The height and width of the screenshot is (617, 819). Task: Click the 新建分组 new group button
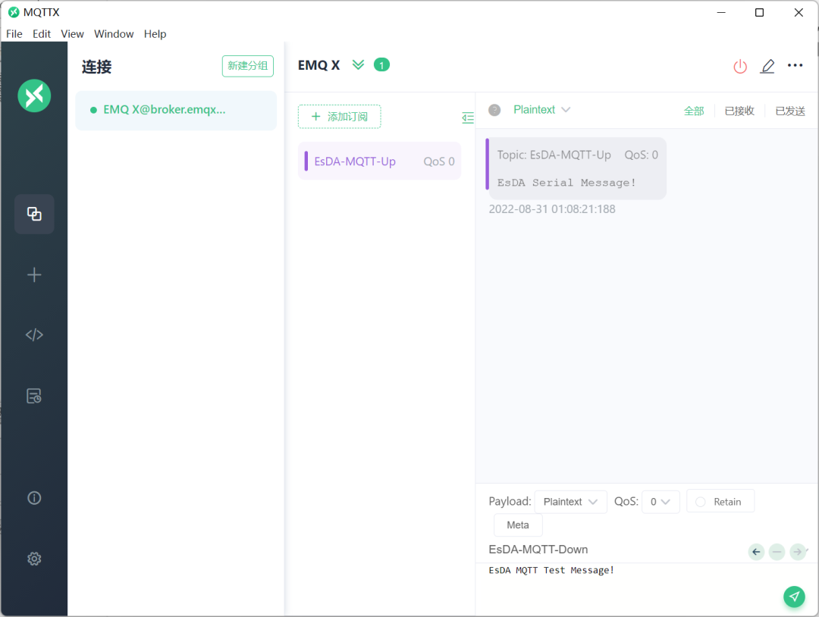point(247,66)
